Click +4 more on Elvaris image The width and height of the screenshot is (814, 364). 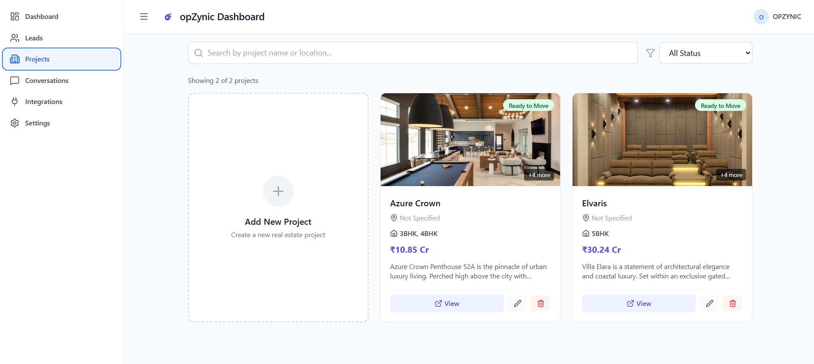point(731,175)
